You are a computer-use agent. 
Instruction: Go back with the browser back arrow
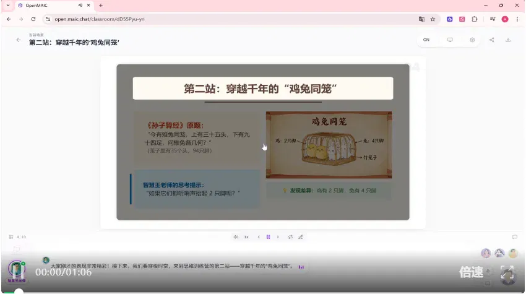(x=9, y=19)
